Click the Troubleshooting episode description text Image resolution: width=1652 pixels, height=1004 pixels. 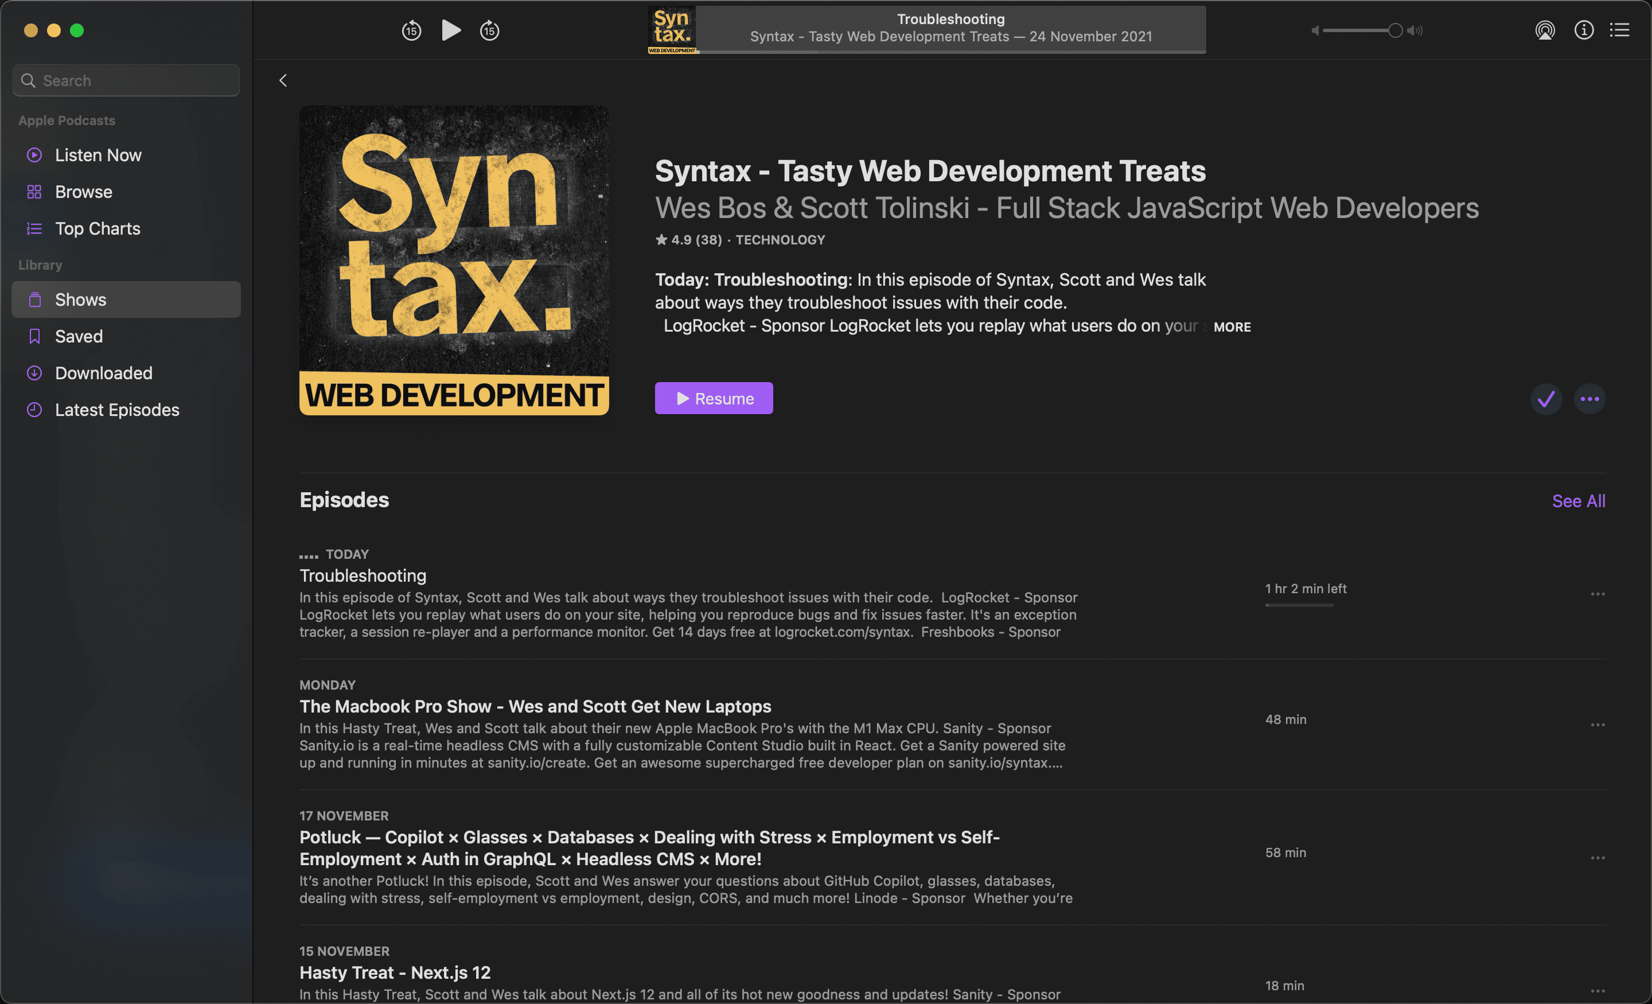click(x=688, y=614)
